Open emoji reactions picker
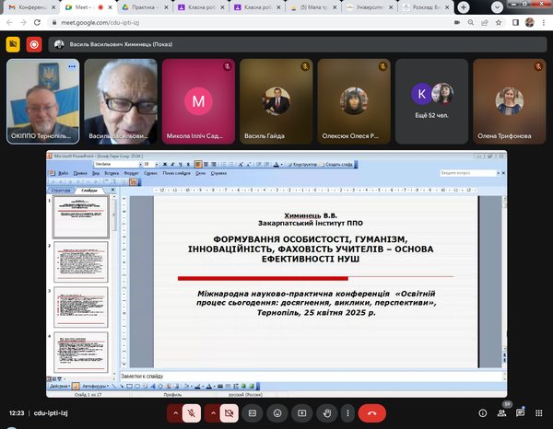The image size is (553, 429). point(277,413)
